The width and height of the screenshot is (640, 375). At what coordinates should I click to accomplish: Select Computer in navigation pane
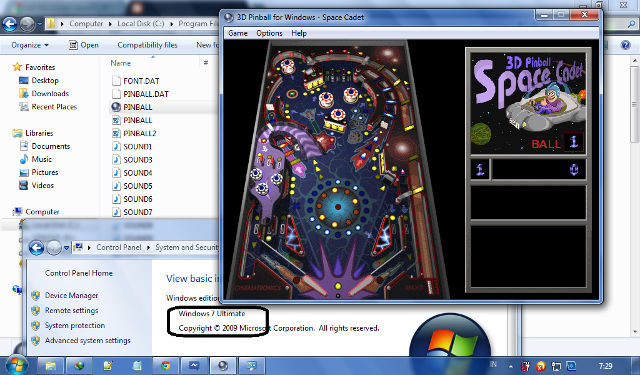tap(42, 212)
